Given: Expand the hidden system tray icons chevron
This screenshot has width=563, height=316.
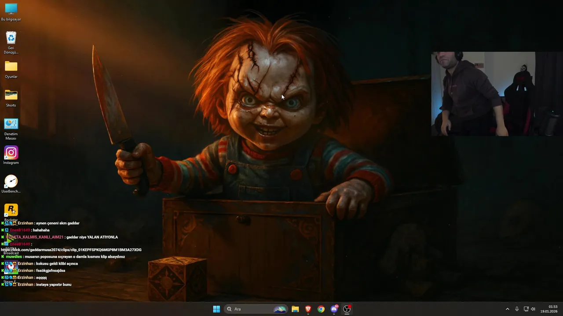Looking at the screenshot, I should pyautogui.click(x=507, y=309).
